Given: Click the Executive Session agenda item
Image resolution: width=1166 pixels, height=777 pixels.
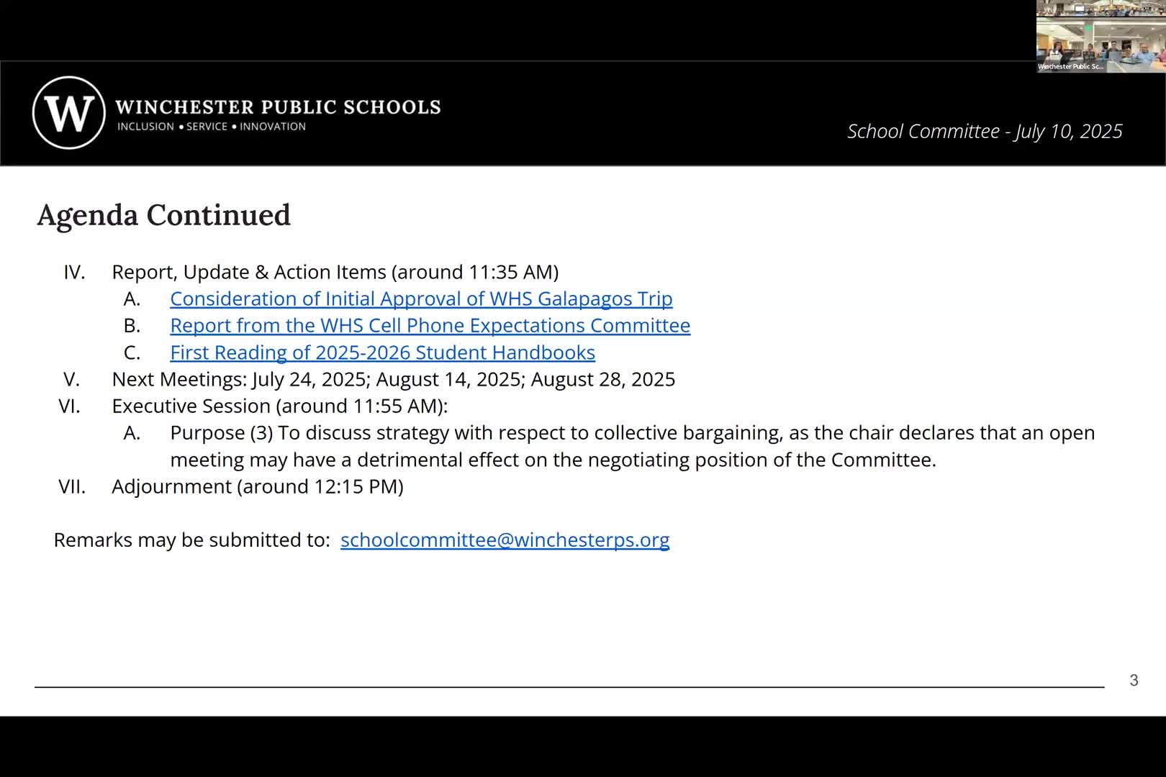Looking at the screenshot, I should coord(279,406).
